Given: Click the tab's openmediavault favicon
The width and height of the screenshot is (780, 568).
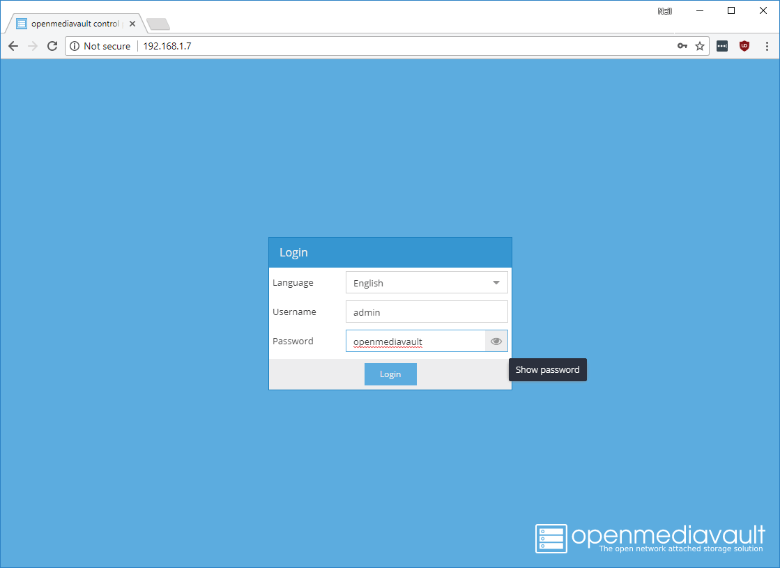Looking at the screenshot, I should pyautogui.click(x=22, y=24).
